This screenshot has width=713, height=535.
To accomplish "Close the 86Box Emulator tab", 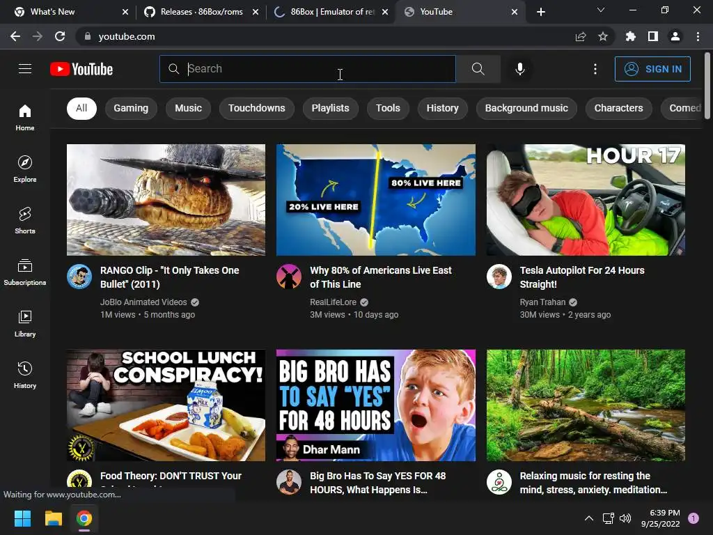I will [x=385, y=12].
